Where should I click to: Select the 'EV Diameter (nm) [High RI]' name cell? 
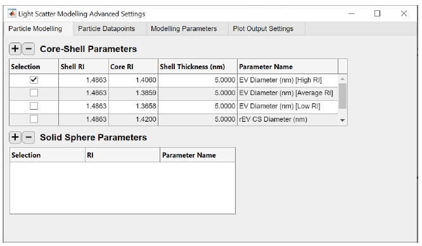point(288,80)
